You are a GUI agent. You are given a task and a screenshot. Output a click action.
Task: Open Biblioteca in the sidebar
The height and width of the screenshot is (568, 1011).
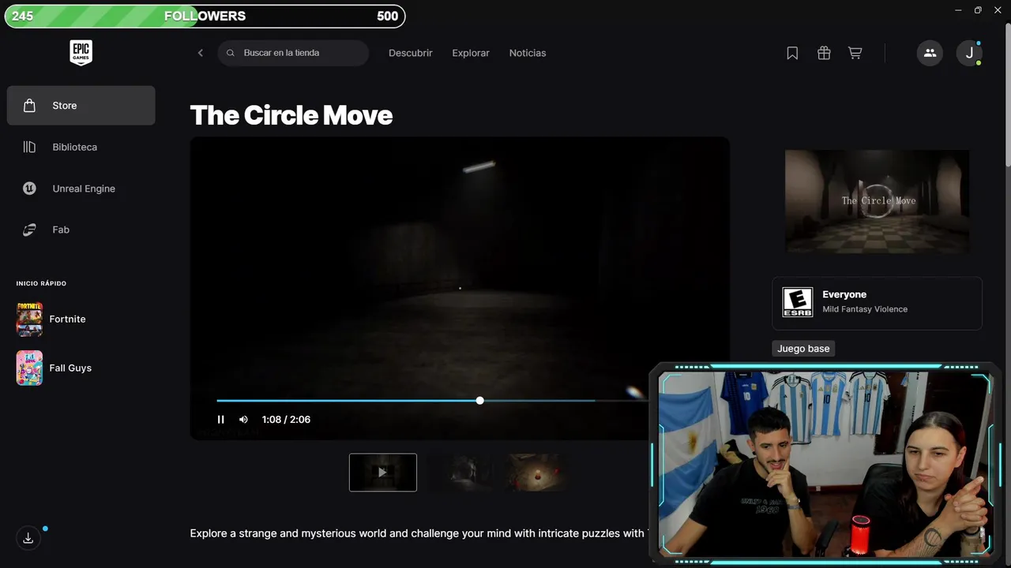tap(81, 147)
